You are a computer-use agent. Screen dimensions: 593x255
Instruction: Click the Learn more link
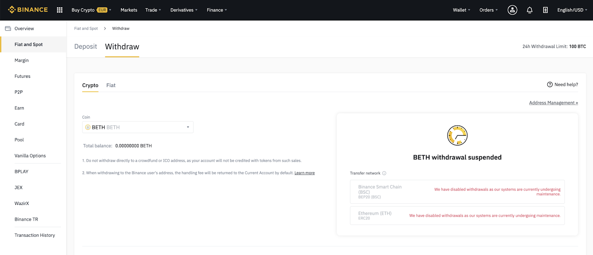point(304,173)
